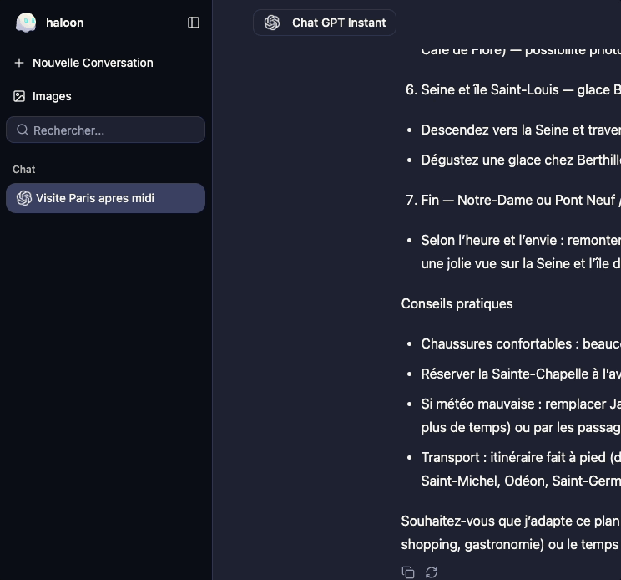Open the Visite Paris apres midi chat
The image size is (621, 580).
(x=95, y=198)
